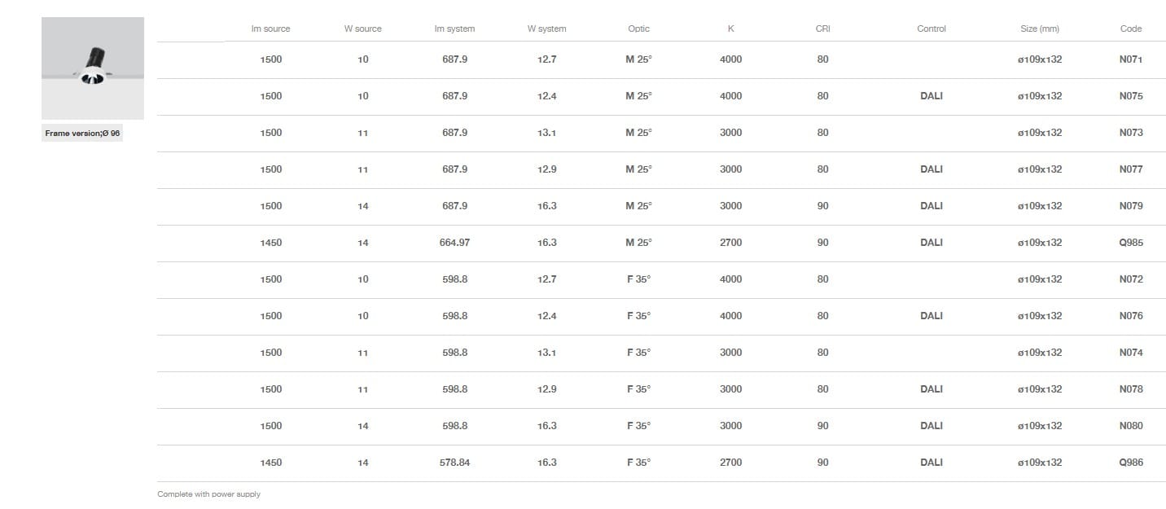Click the 'W system' column header
The image size is (1166, 509).
click(546, 29)
